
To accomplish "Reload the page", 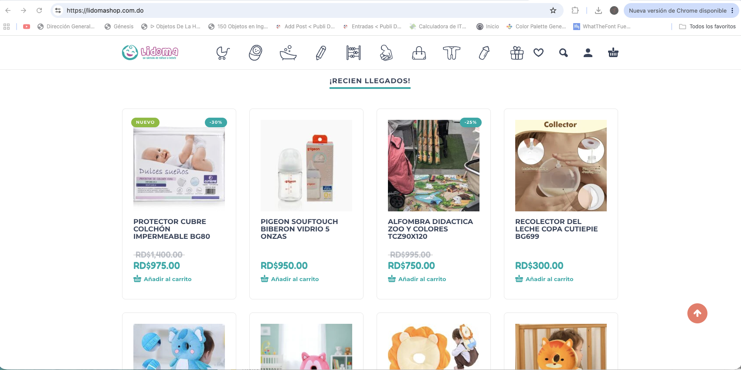I will [39, 10].
